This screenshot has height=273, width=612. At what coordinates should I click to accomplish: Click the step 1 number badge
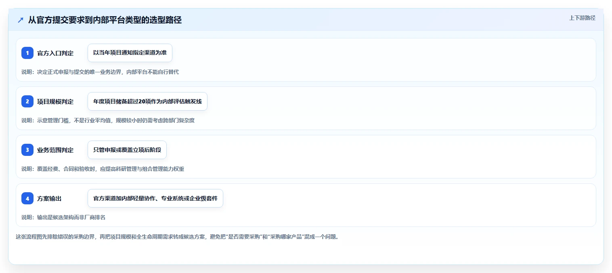(x=27, y=53)
